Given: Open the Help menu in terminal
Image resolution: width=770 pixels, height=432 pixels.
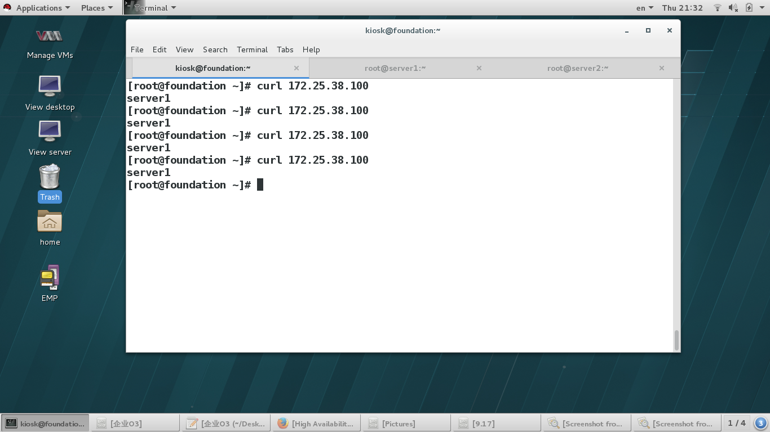Looking at the screenshot, I should point(311,49).
